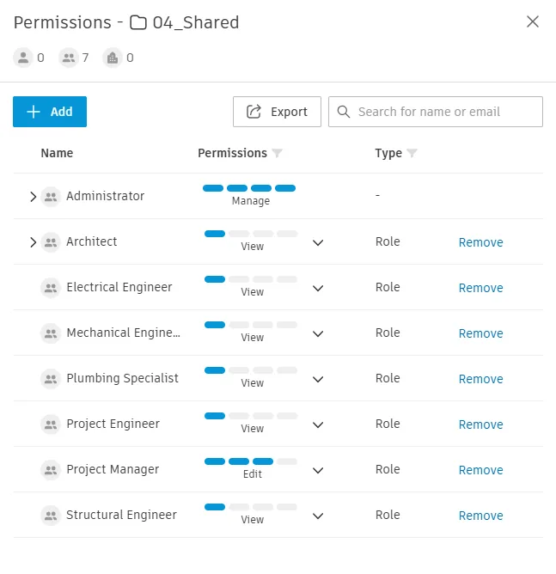Select the Structural Engineer name text
This screenshot has width=556, height=574.
click(121, 515)
